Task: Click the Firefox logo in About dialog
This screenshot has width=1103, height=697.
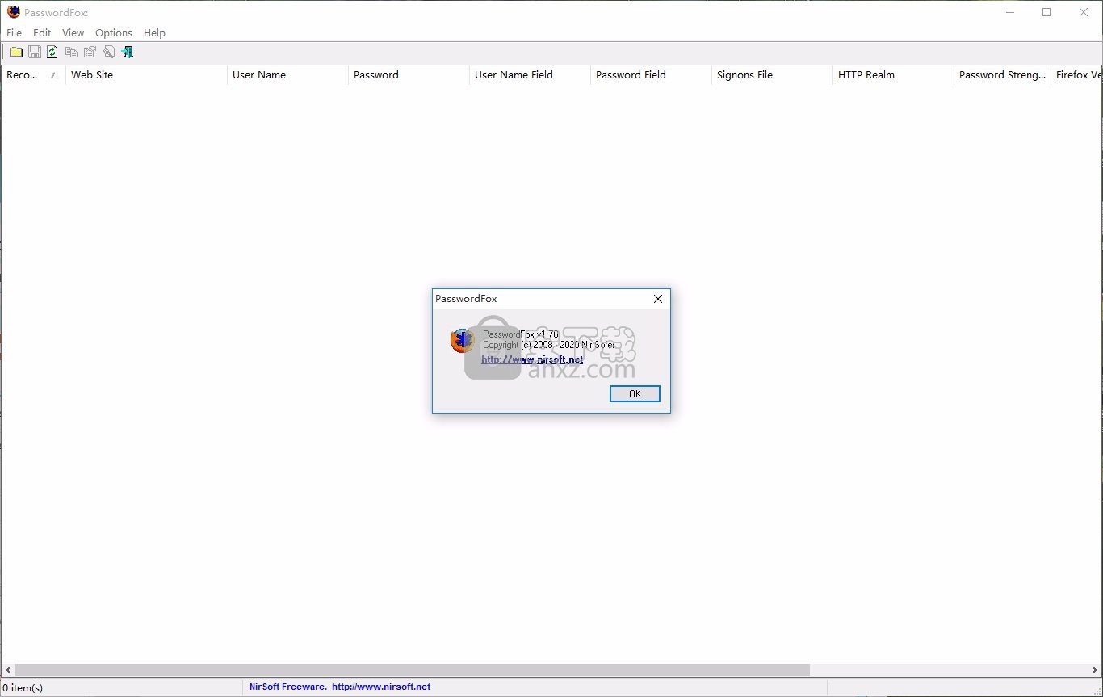Action: [x=463, y=341]
